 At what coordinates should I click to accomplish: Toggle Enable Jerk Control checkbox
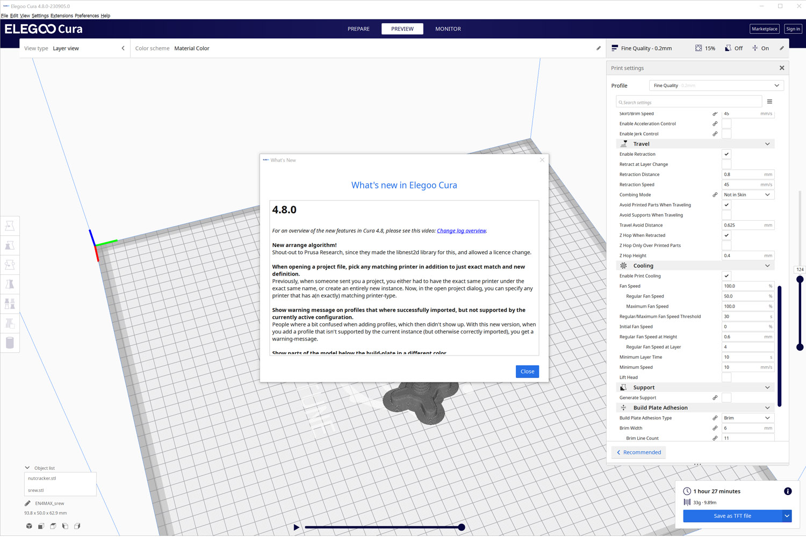click(726, 134)
